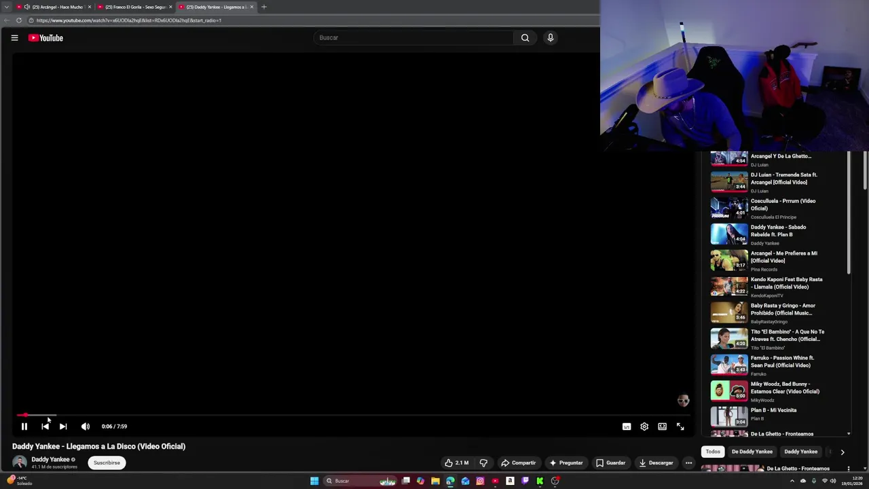Switch to Arcángel Hace Mucho tab

pyautogui.click(x=54, y=7)
